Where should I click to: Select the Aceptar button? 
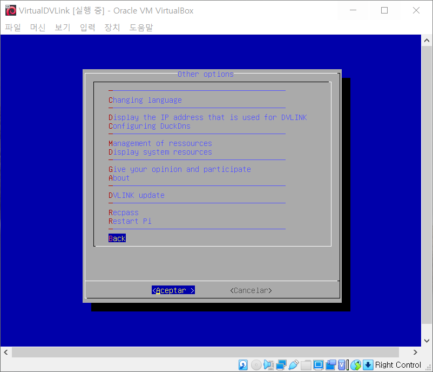click(x=173, y=290)
